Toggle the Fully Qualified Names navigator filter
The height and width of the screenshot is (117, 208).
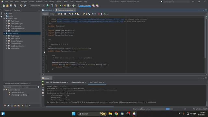point(22,106)
